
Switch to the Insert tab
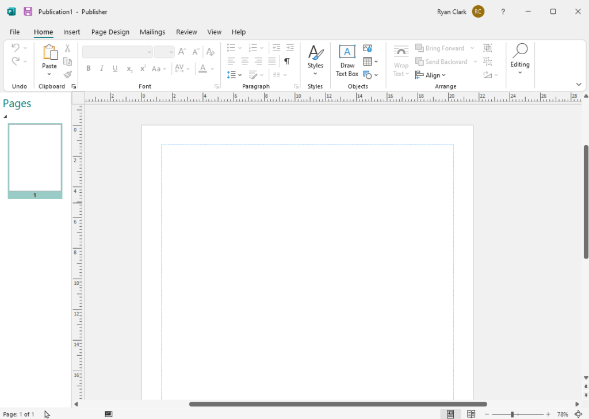tap(71, 32)
